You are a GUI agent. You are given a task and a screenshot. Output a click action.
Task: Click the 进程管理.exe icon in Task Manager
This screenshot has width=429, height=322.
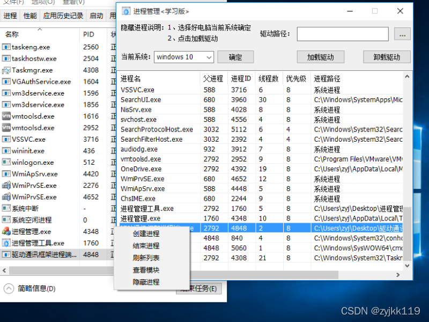pos(6,231)
